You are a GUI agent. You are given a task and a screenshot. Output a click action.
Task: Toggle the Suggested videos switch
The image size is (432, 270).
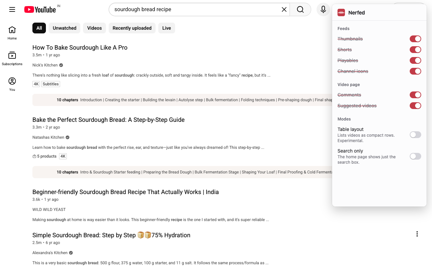415,106
